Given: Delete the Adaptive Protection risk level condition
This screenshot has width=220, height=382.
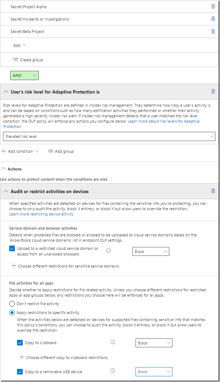Looking at the screenshot, I should 213,91.
